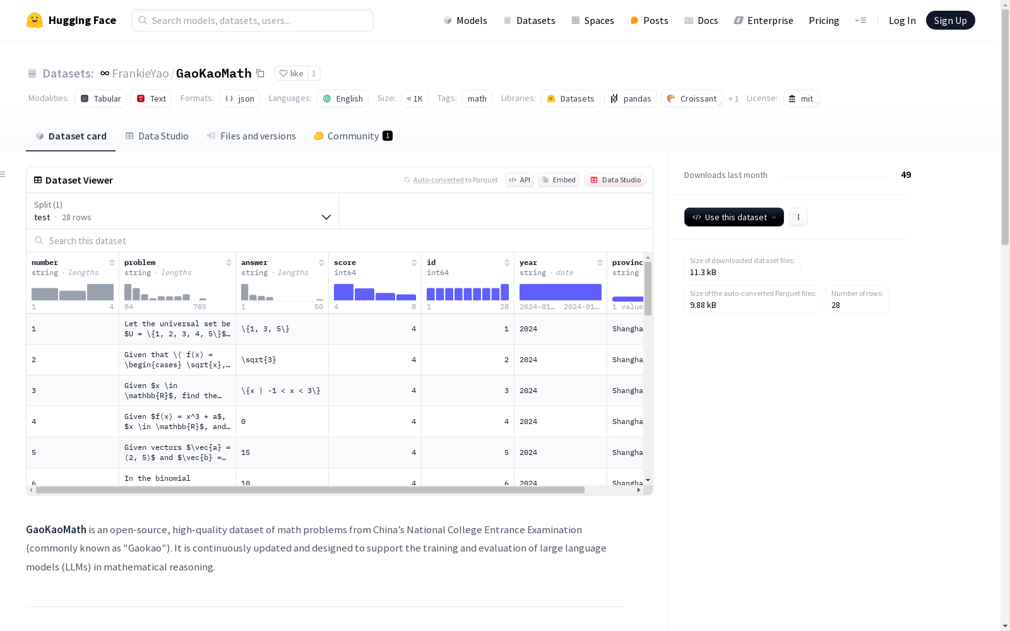Sort the year column
1010x631 pixels.
click(600, 262)
